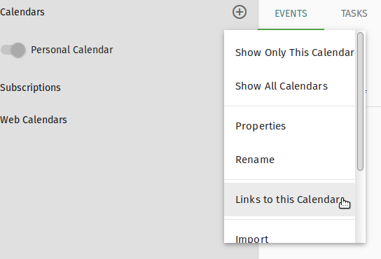Click the add calendar plus icon

(x=240, y=12)
